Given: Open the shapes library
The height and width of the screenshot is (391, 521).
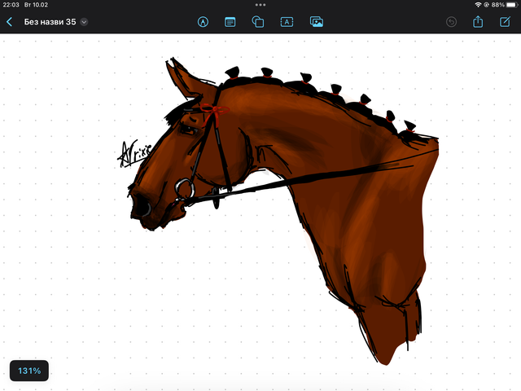Looking at the screenshot, I should 258,22.
